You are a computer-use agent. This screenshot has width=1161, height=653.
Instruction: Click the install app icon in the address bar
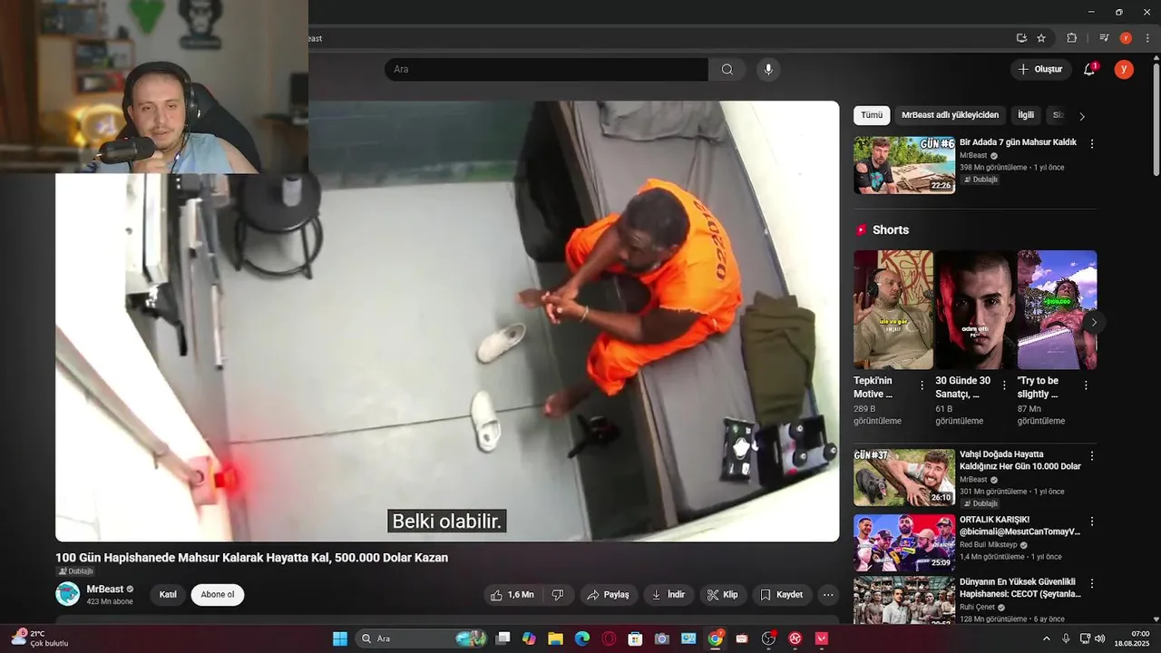[x=1021, y=38]
